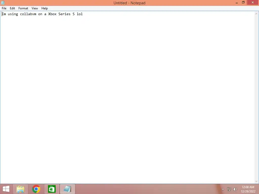Close the Notepad window
This screenshot has height=194, width=259.
pos(253,2)
